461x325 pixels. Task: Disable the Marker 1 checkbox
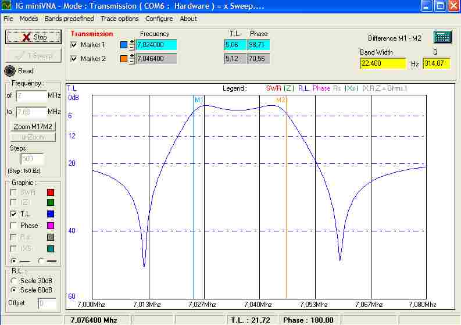(74, 45)
